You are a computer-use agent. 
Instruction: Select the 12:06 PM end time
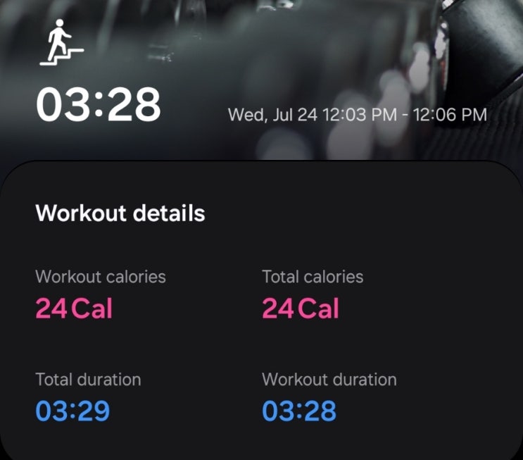tap(450, 115)
